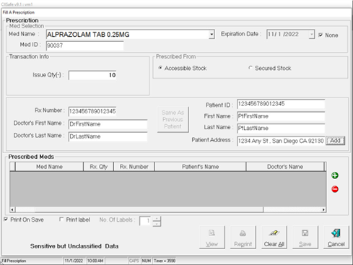This screenshot has height=265, width=353.
Task: Click the Reprint printer icon button
Action: coord(243,238)
